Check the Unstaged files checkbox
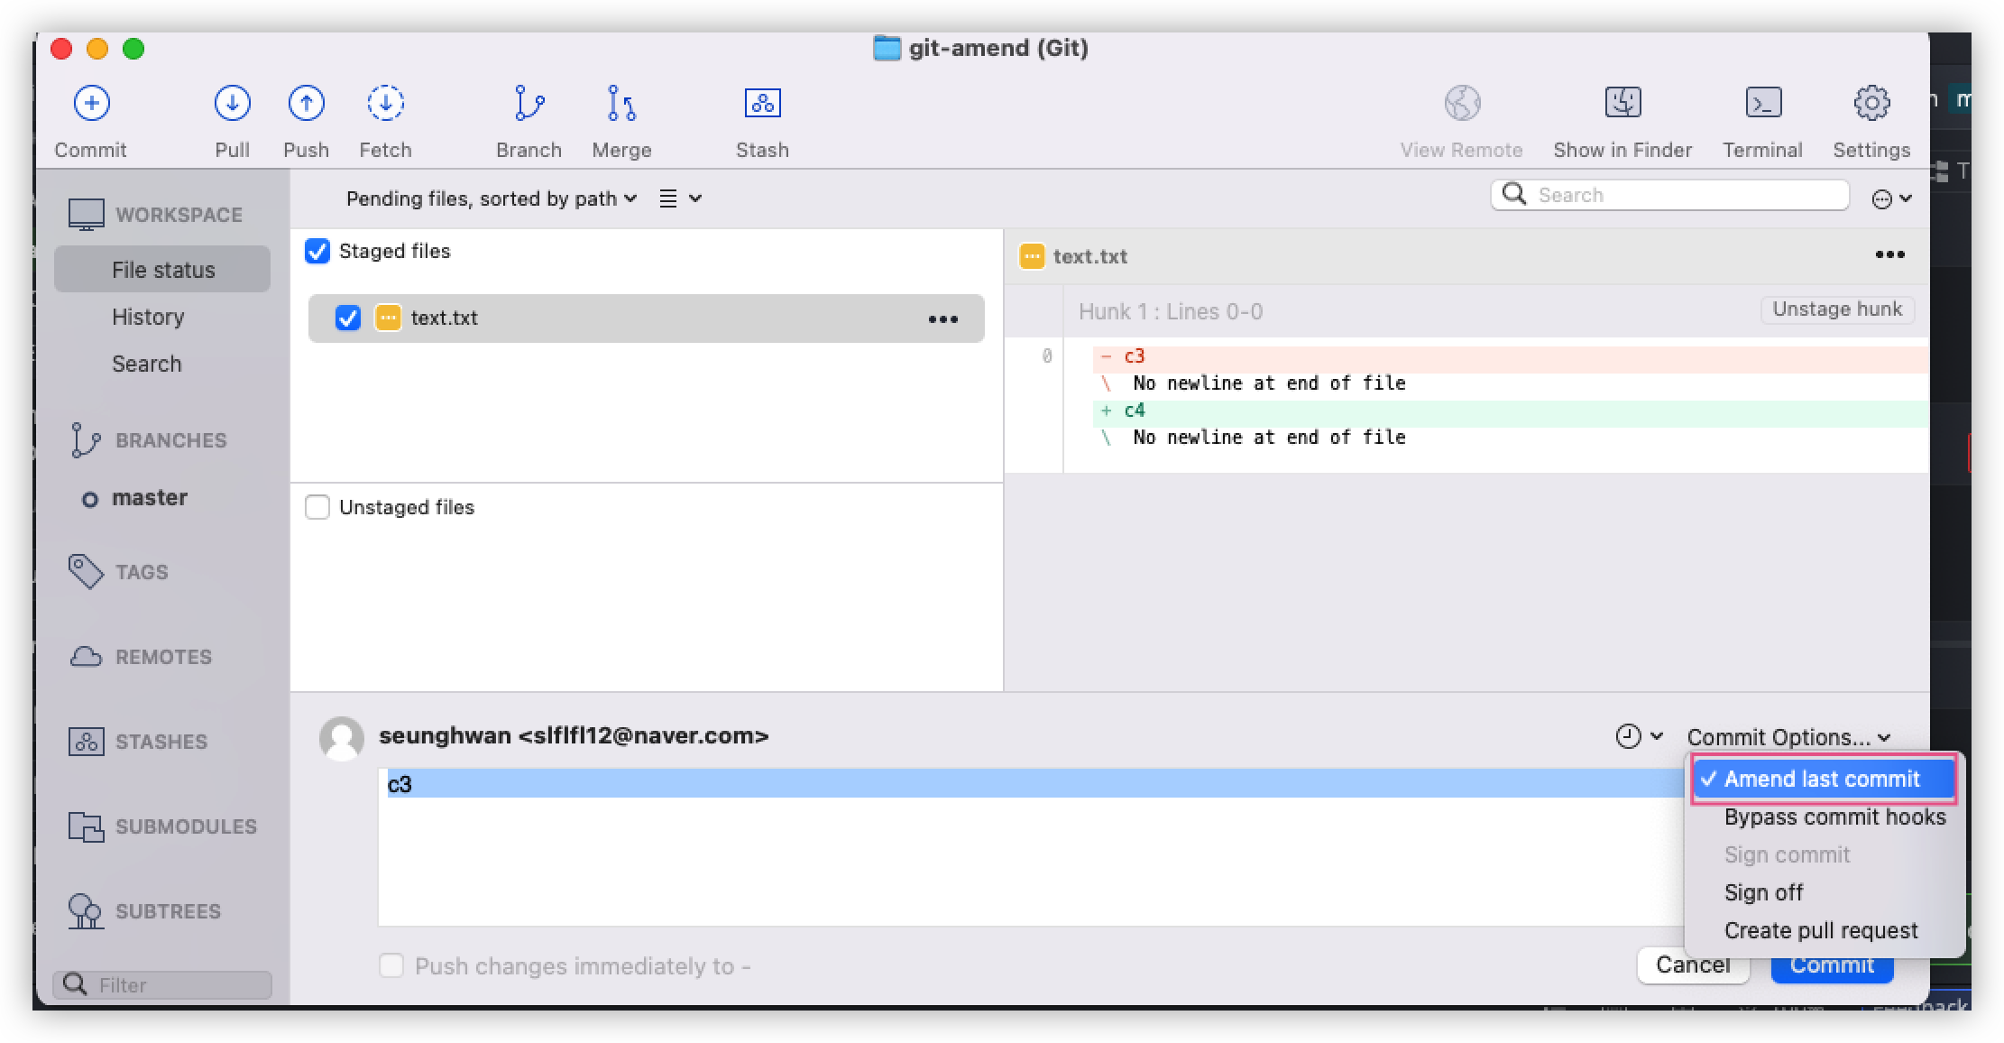This screenshot has height=1043, width=2004. (317, 507)
